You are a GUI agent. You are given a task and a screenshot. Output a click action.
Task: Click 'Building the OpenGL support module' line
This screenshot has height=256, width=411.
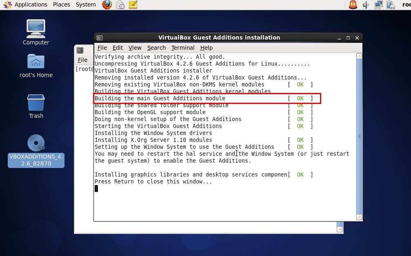150,112
